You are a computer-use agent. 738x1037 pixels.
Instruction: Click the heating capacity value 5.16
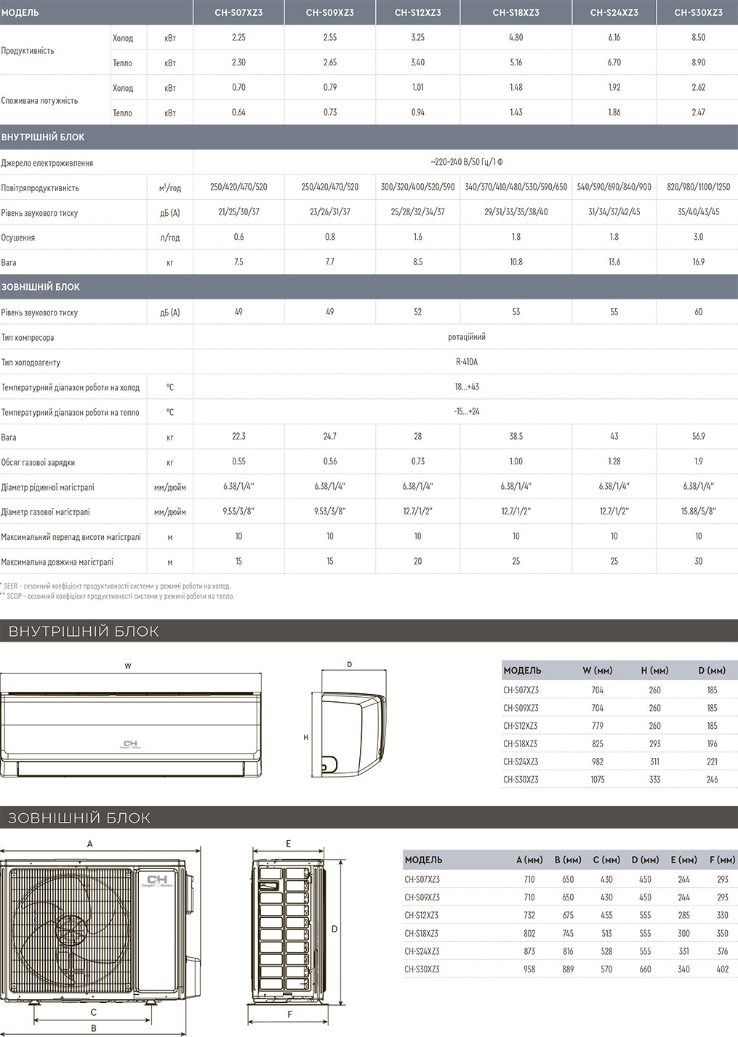point(516,62)
